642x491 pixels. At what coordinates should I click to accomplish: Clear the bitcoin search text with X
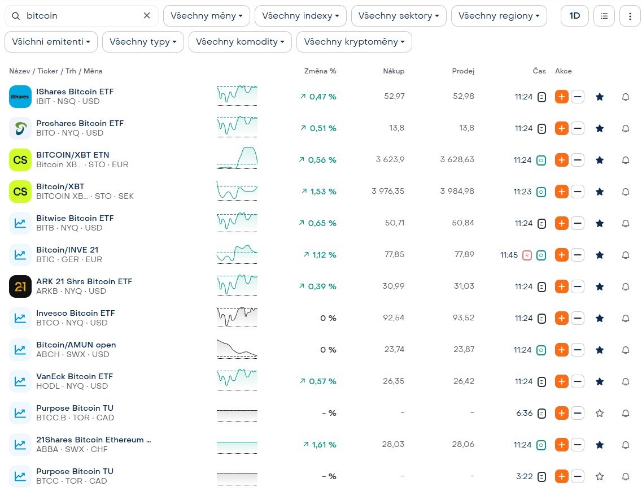tap(147, 16)
